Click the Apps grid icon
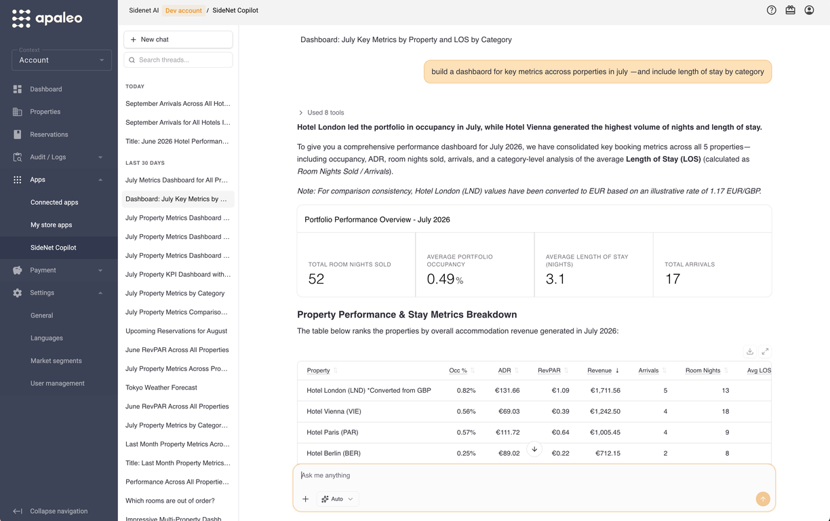Viewport: 830px width, 521px height. click(x=18, y=180)
